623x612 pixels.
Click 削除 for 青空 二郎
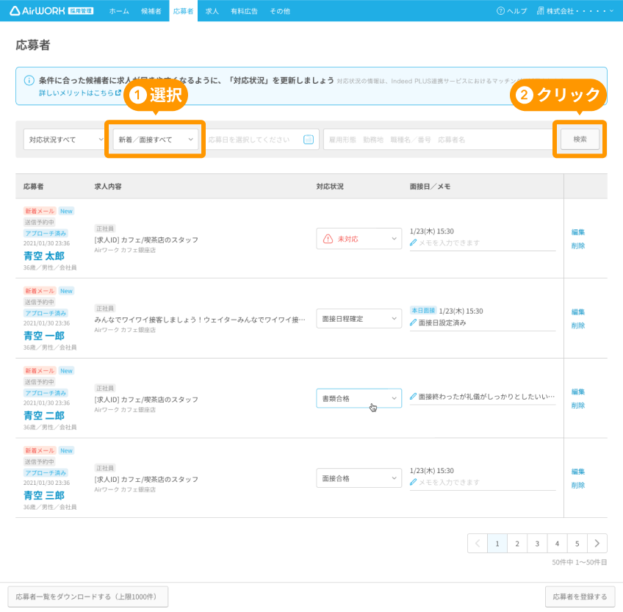click(x=577, y=406)
